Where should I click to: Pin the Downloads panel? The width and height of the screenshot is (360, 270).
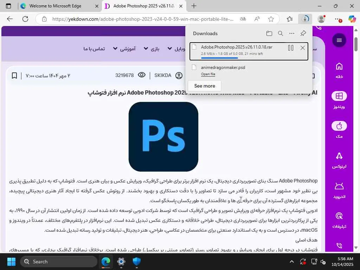pos(303,33)
